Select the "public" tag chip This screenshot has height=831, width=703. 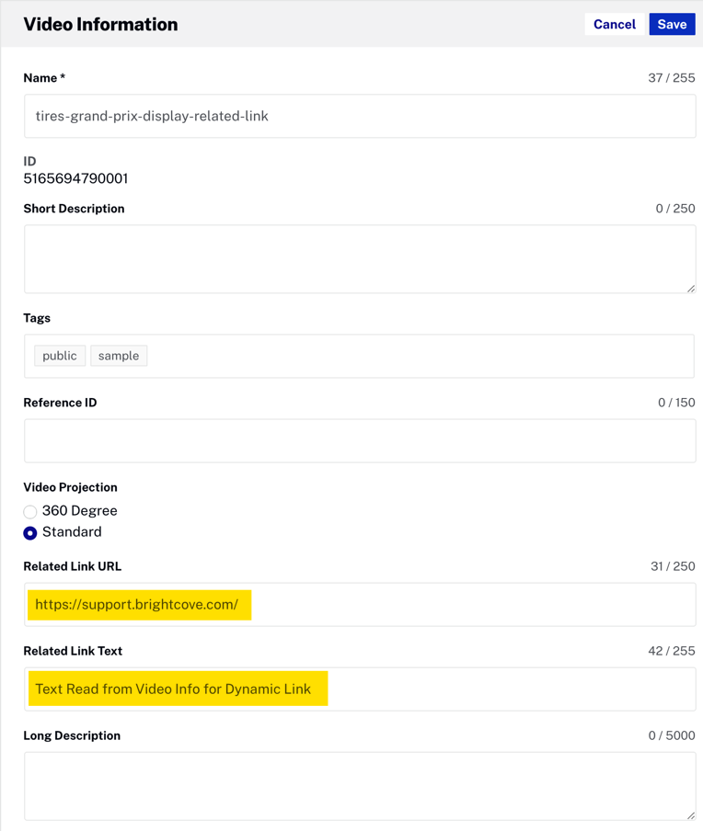(x=60, y=356)
